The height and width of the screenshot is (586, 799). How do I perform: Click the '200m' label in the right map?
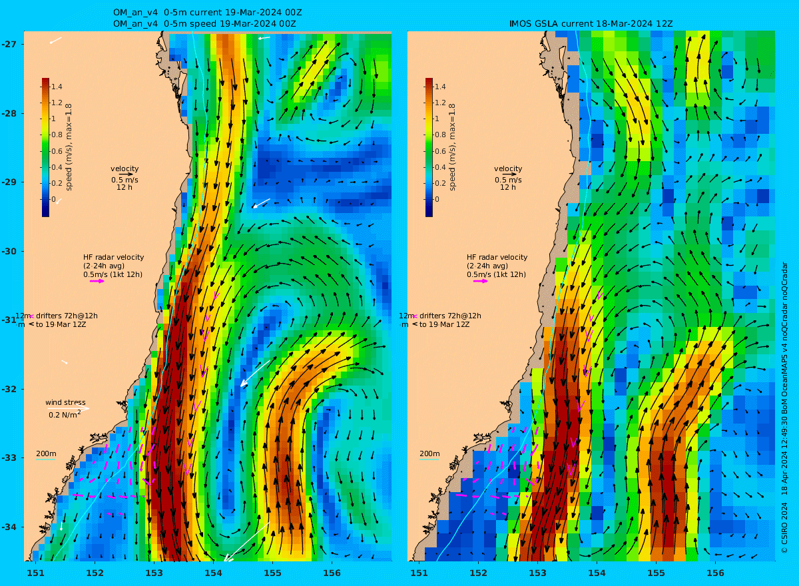(x=429, y=453)
